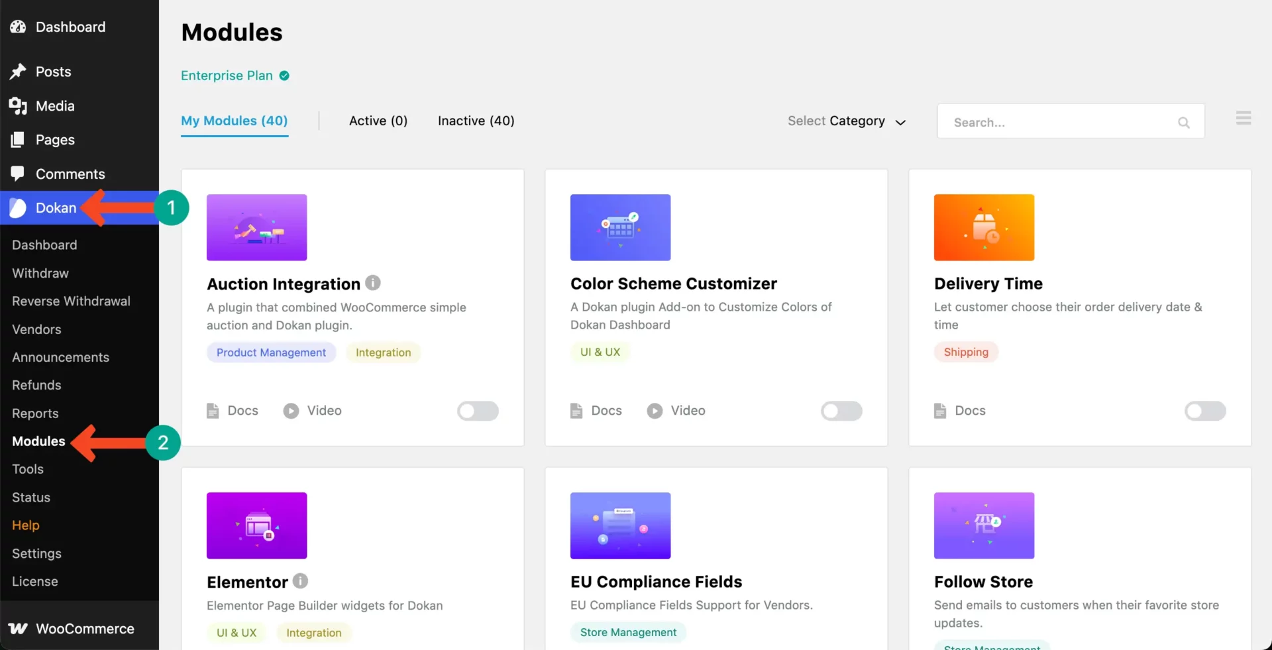Switch to list view using the lines icon
Image resolution: width=1272 pixels, height=650 pixels.
point(1244,118)
